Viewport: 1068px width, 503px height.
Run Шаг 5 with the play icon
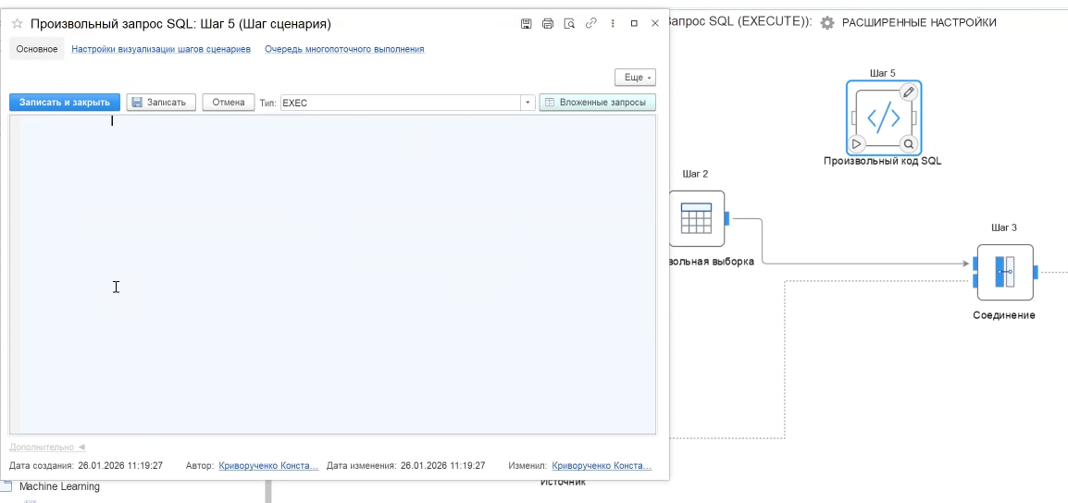pos(857,143)
